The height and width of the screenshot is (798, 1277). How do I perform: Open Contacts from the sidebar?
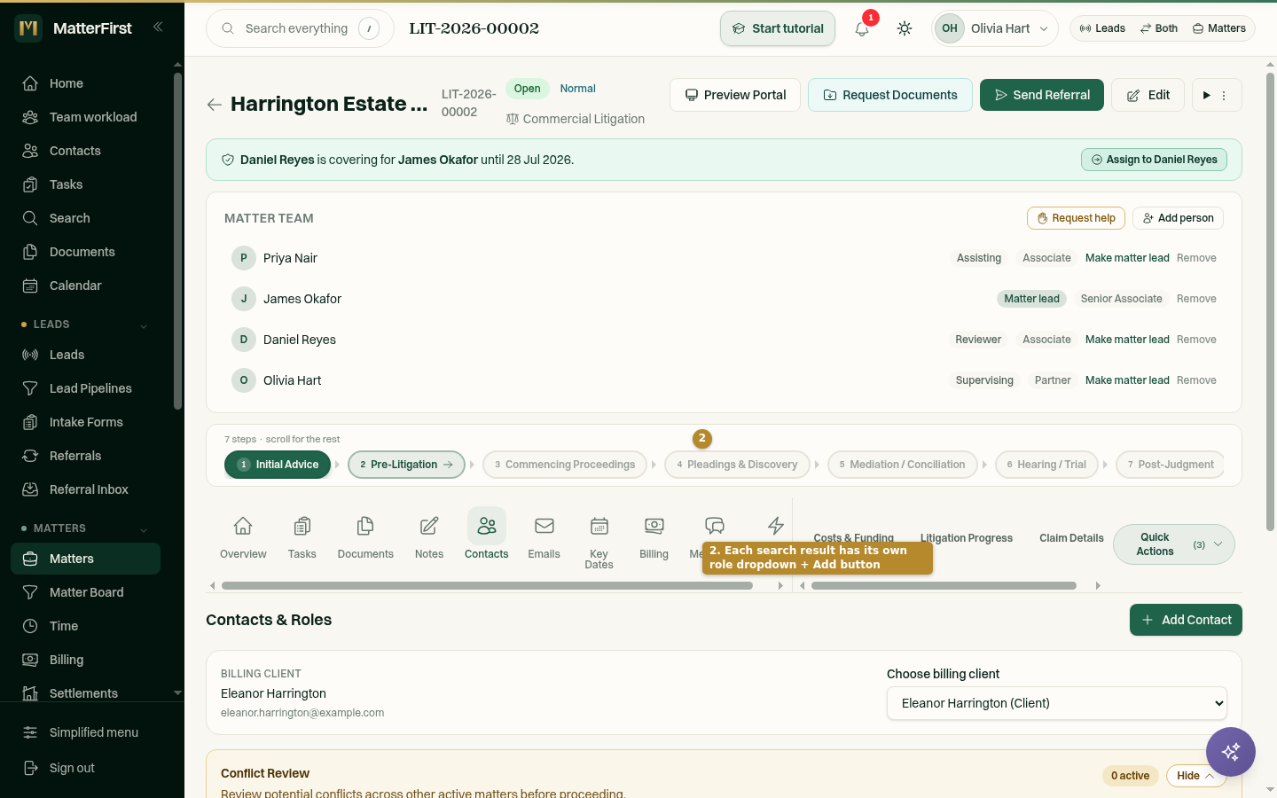tap(86, 151)
